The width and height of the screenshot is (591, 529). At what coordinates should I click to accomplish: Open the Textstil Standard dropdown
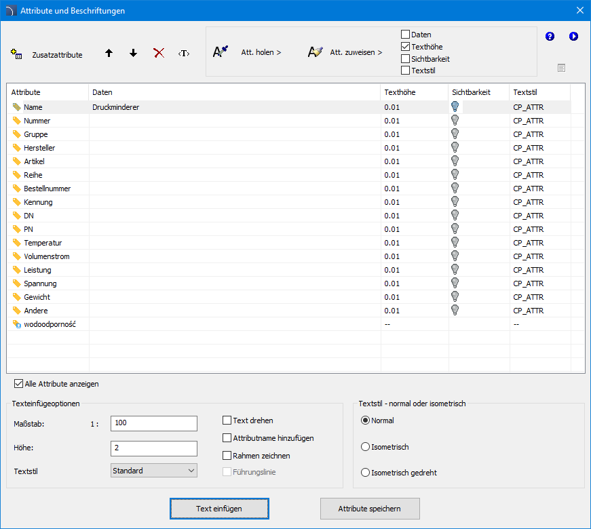153,471
